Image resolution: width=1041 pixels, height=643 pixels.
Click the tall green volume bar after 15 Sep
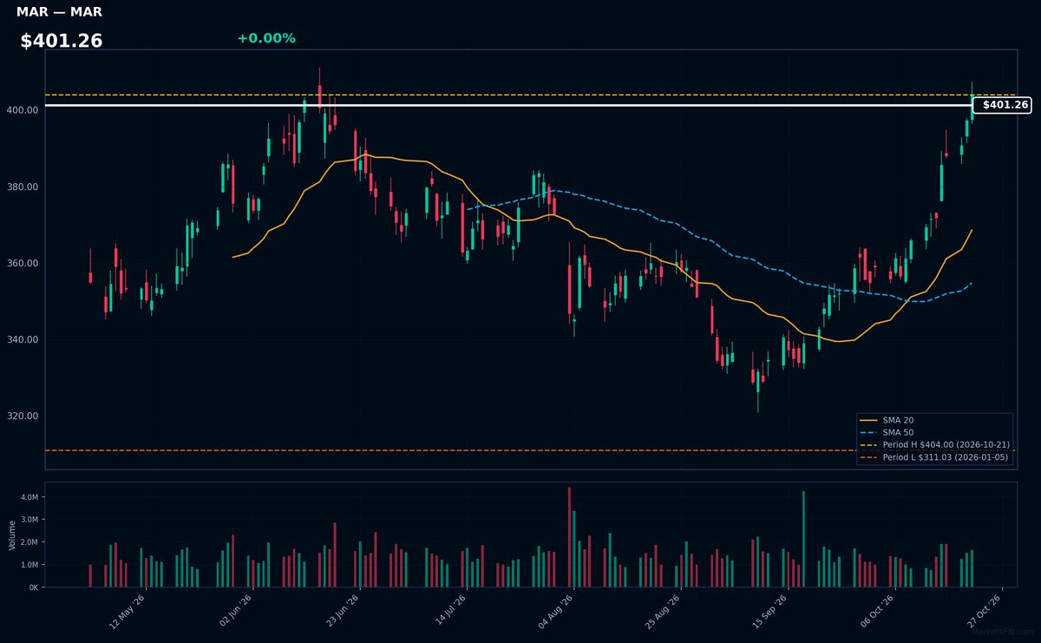[803, 539]
